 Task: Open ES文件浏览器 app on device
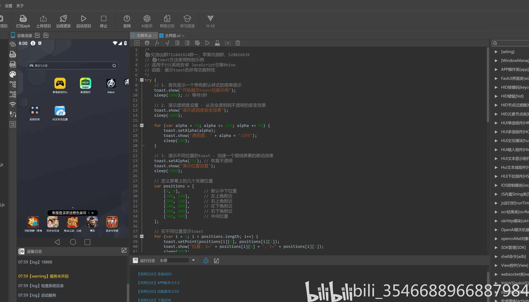click(60, 113)
